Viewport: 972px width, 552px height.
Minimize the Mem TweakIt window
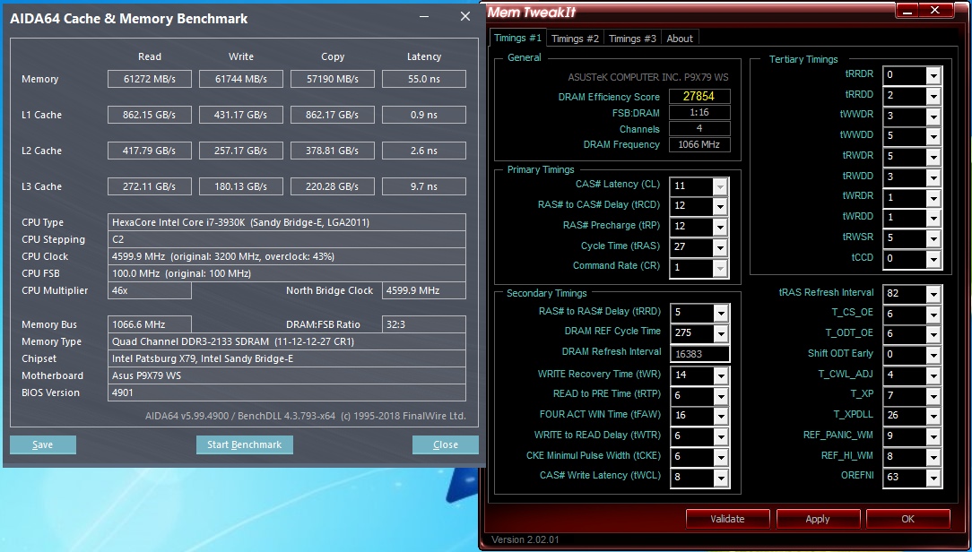point(907,11)
